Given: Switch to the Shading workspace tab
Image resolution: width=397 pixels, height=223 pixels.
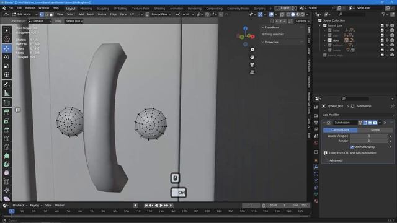Looking at the screenshot, I should coord(159,8).
